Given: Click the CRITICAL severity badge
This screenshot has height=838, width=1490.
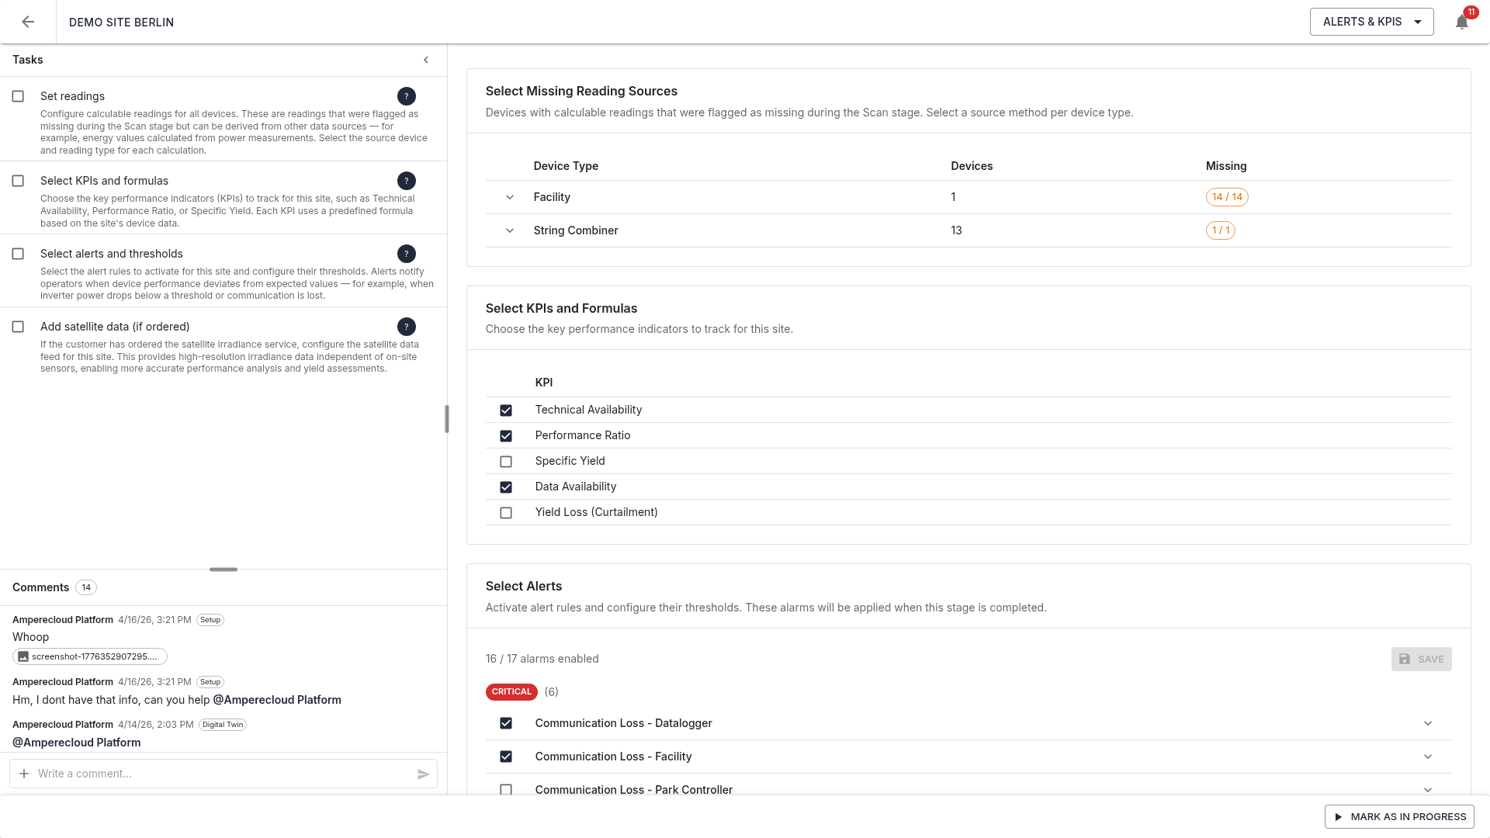Looking at the screenshot, I should pos(511,691).
